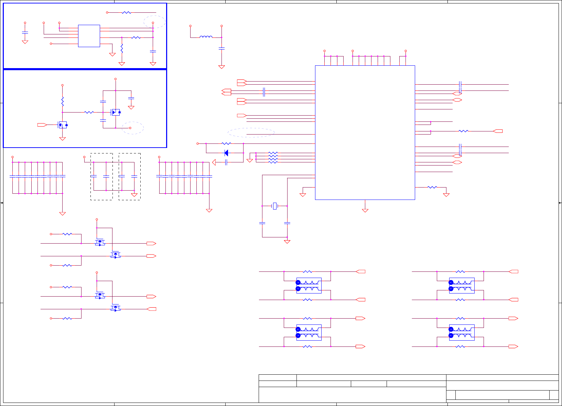Click the large central IC rectangle
Viewport: 562px width, 406px height.
coord(365,132)
